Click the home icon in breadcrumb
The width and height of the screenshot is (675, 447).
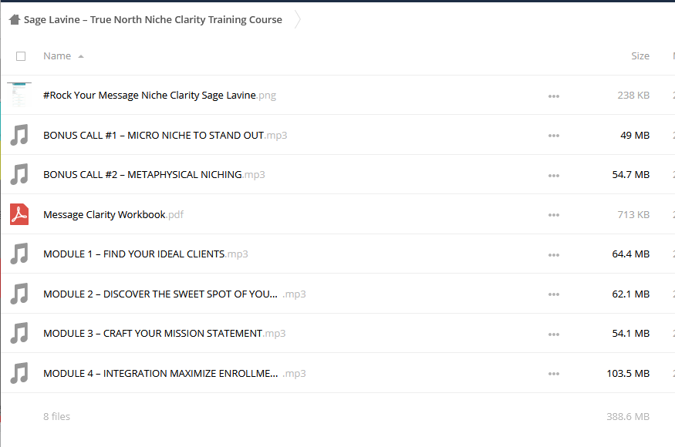click(x=15, y=19)
